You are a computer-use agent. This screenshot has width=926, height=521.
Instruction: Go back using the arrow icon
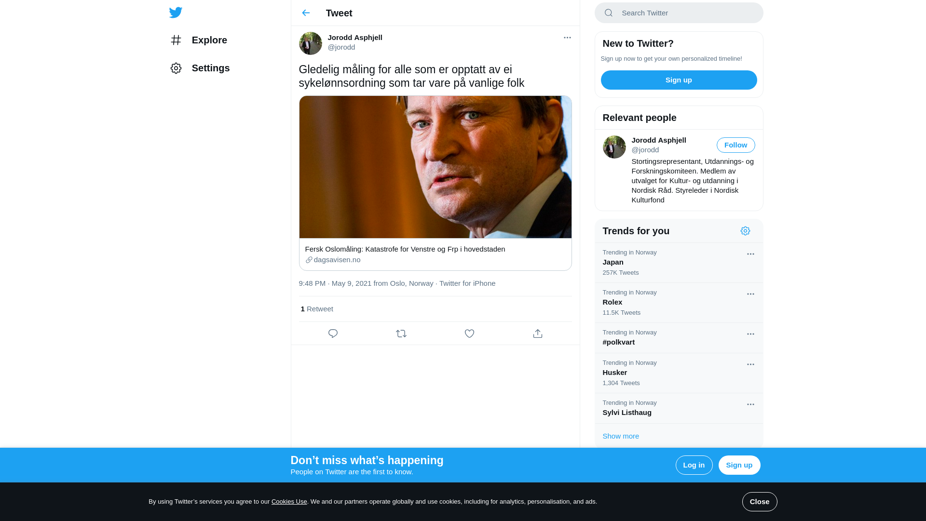click(306, 13)
